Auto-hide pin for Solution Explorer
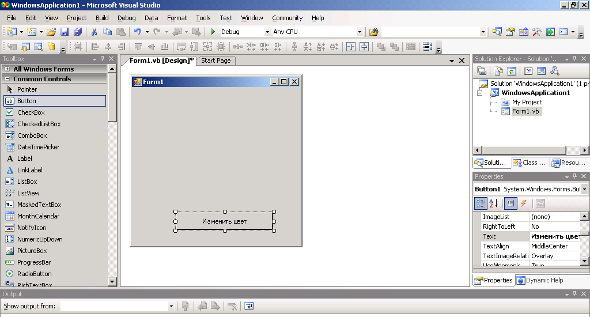Image resolution: width=590 pixels, height=317 pixels. [x=575, y=59]
